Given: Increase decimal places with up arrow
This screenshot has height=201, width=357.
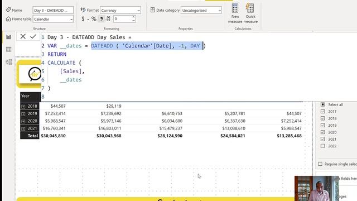Looking at the screenshot, I should click(x=133, y=17).
